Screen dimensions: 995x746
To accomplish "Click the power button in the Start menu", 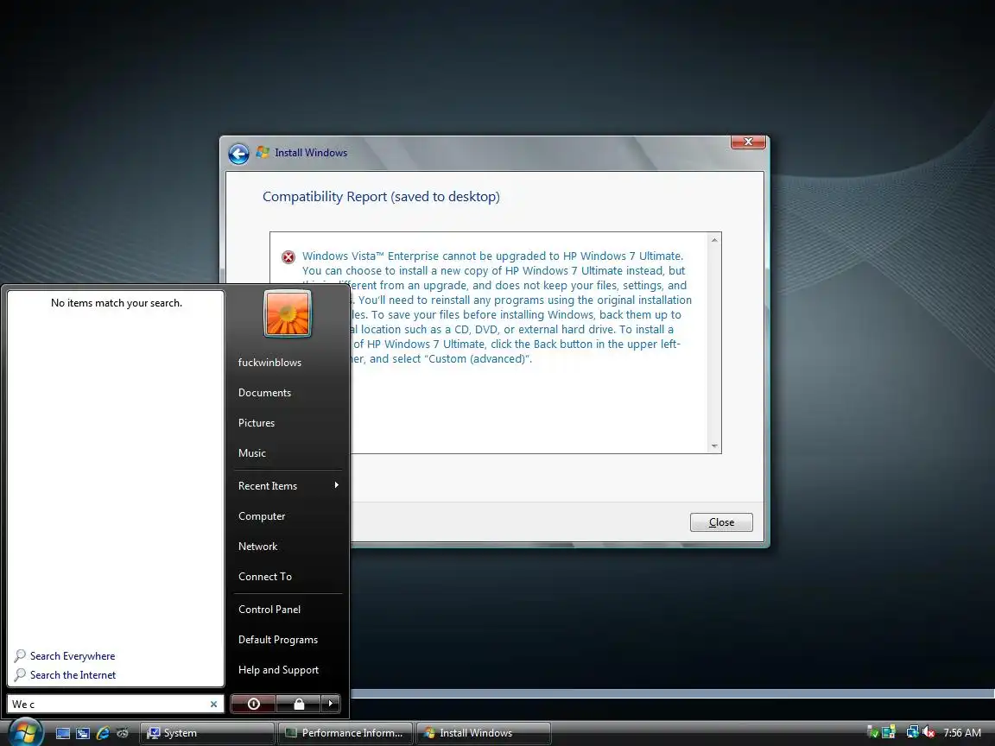I will 253,704.
